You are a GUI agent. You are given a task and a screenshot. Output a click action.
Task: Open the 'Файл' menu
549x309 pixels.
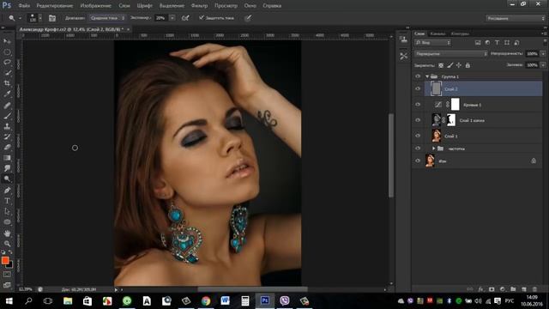coord(24,6)
